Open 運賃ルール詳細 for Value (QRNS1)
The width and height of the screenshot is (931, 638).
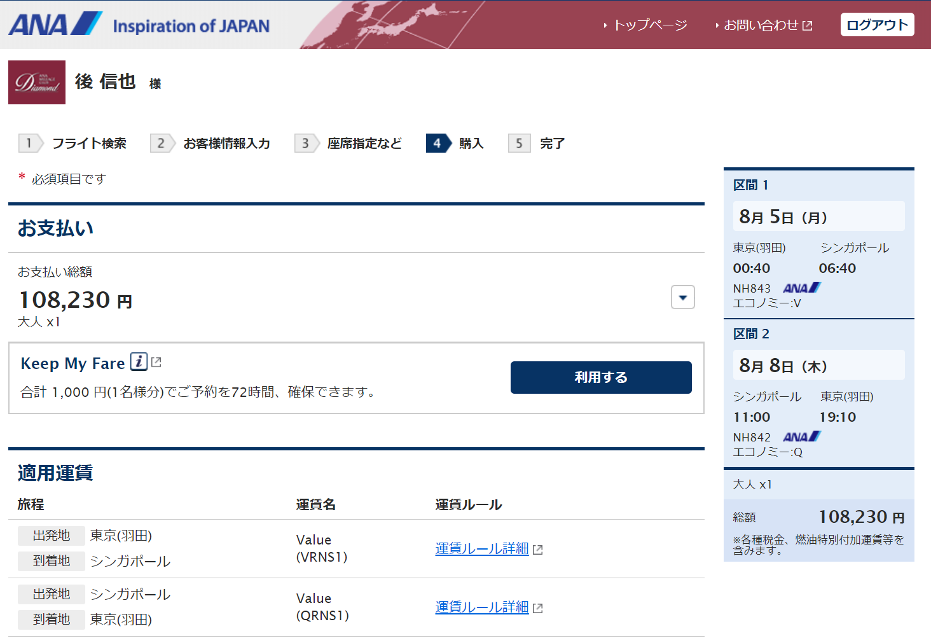pos(482,607)
